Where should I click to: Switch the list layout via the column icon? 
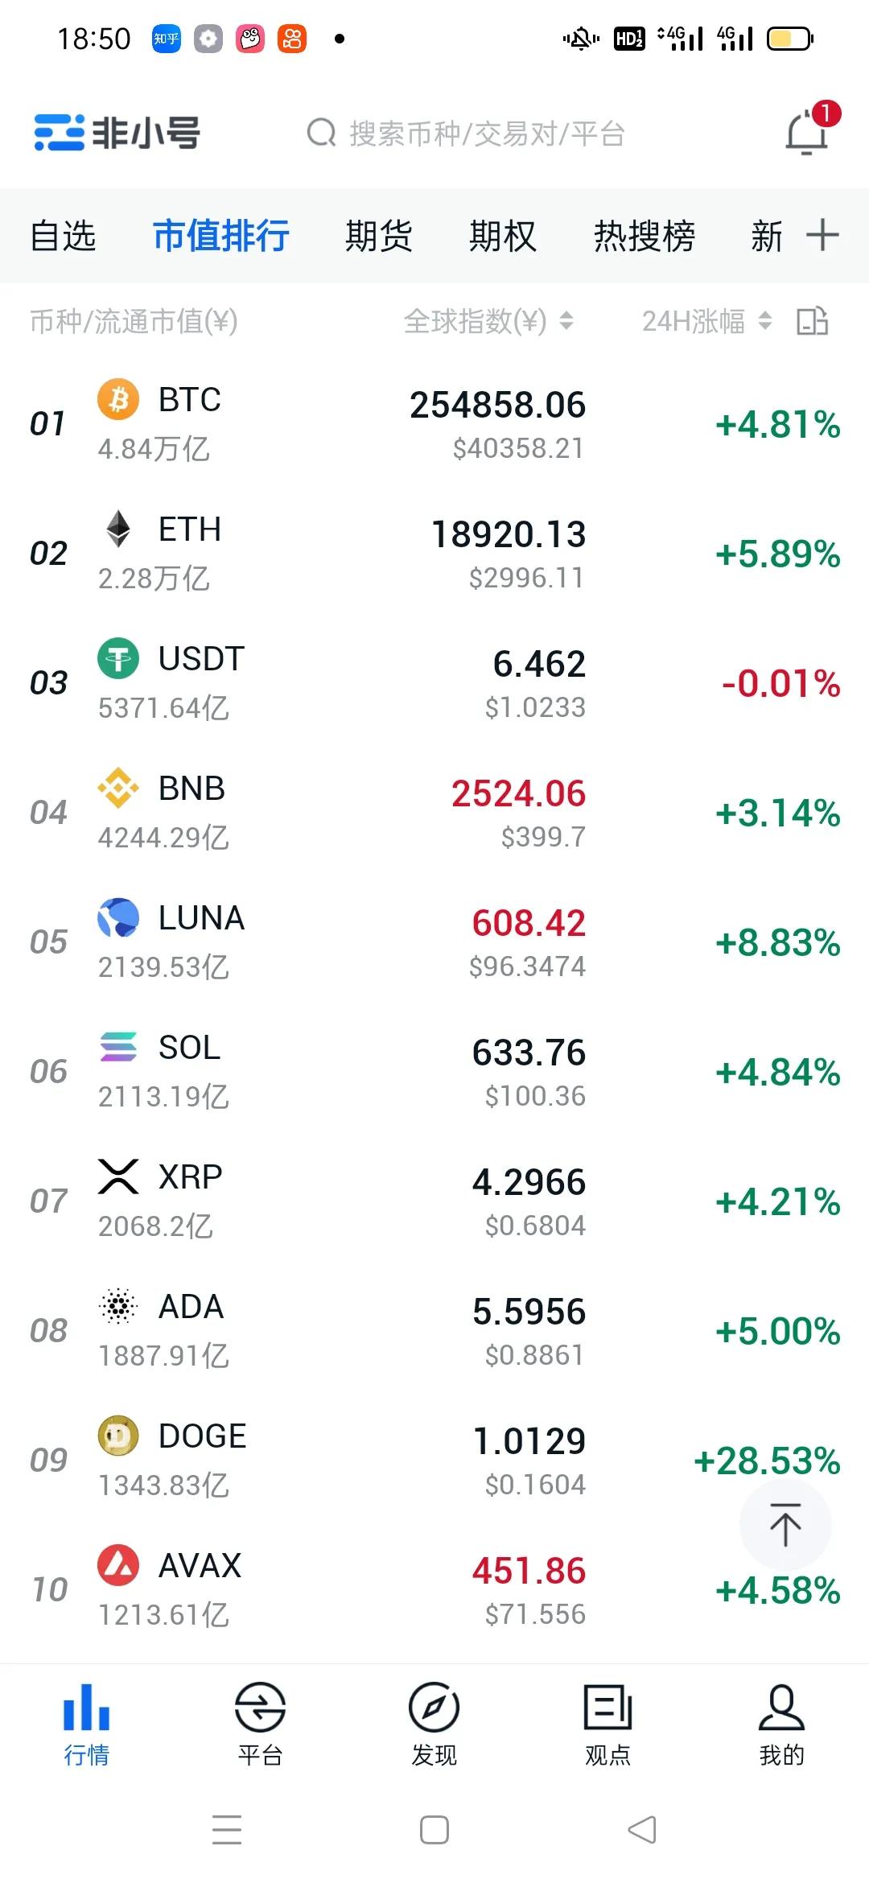pyautogui.click(x=812, y=321)
